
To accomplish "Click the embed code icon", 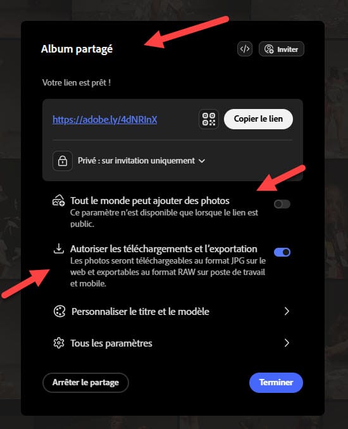I will coord(245,49).
